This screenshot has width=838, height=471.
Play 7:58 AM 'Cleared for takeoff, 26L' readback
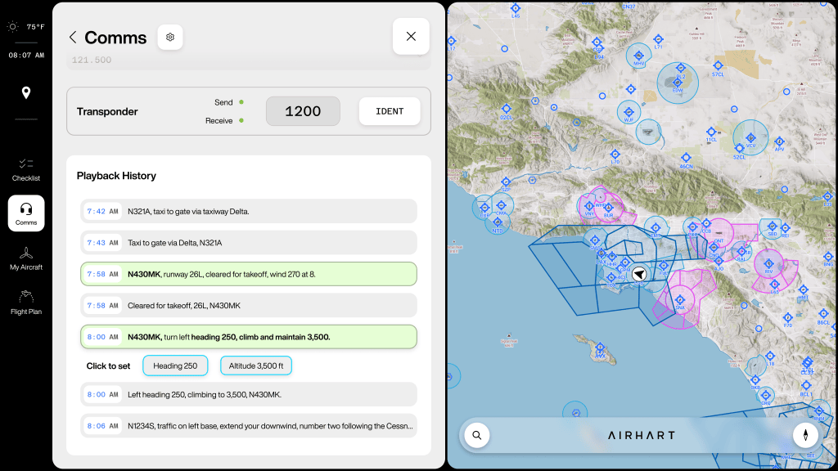click(249, 306)
